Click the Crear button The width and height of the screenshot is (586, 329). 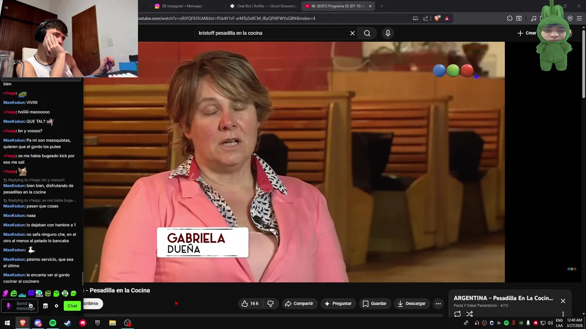(x=527, y=33)
